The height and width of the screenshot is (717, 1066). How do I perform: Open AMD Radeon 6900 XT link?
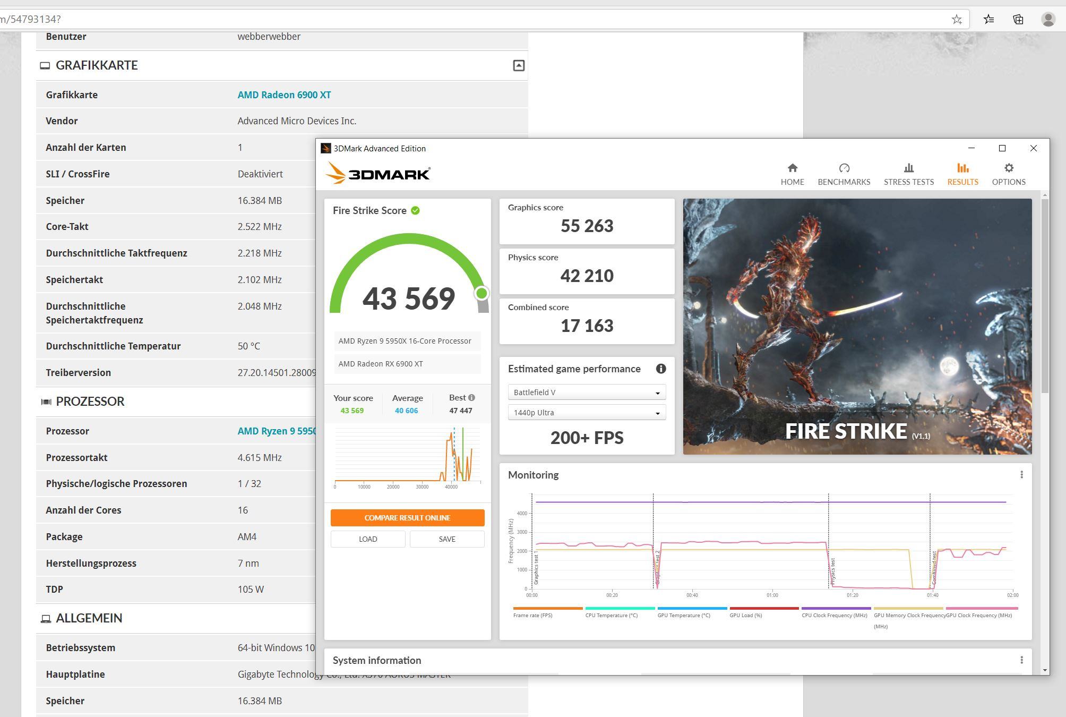[x=284, y=95]
